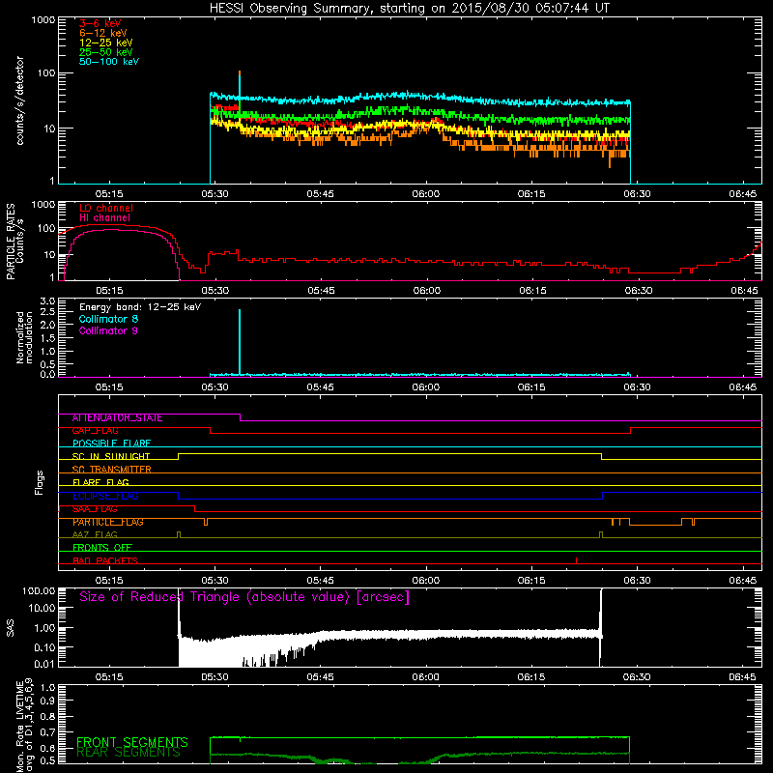Click the 1000 label on count rates axis
The height and width of the screenshot is (773, 773).
tap(43, 20)
